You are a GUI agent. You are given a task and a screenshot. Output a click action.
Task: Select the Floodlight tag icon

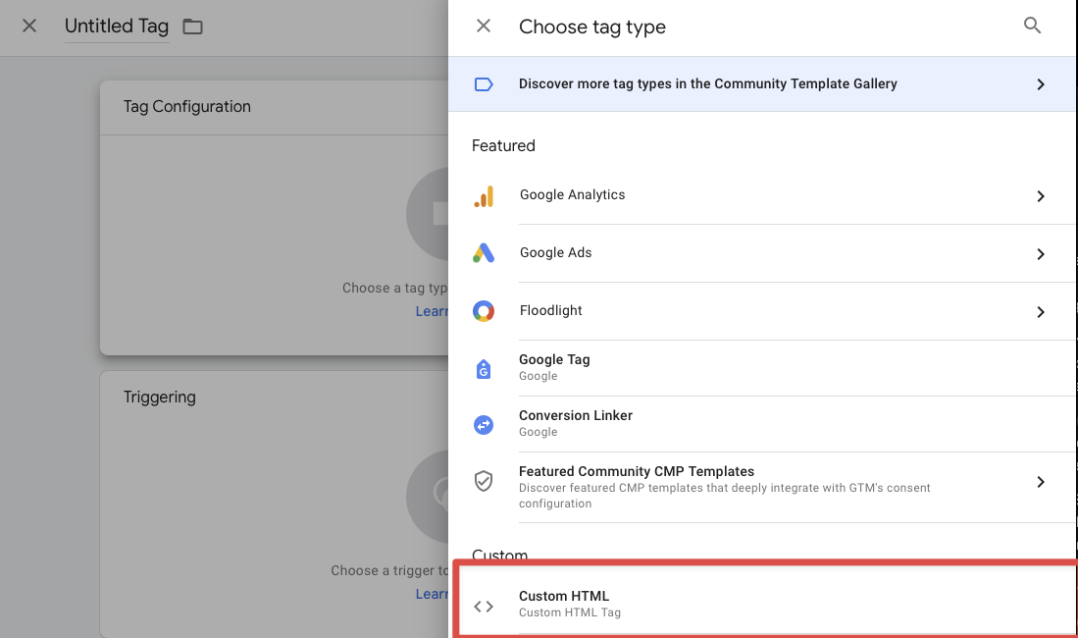484,311
